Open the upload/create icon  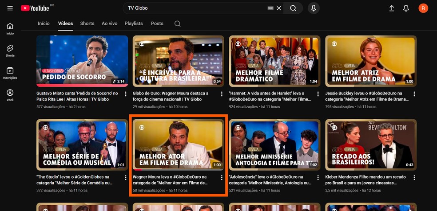(x=392, y=8)
